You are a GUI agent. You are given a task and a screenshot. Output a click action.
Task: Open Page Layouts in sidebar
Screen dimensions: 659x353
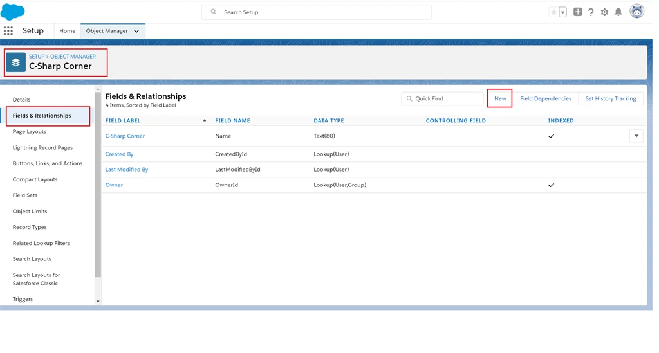(x=30, y=131)
